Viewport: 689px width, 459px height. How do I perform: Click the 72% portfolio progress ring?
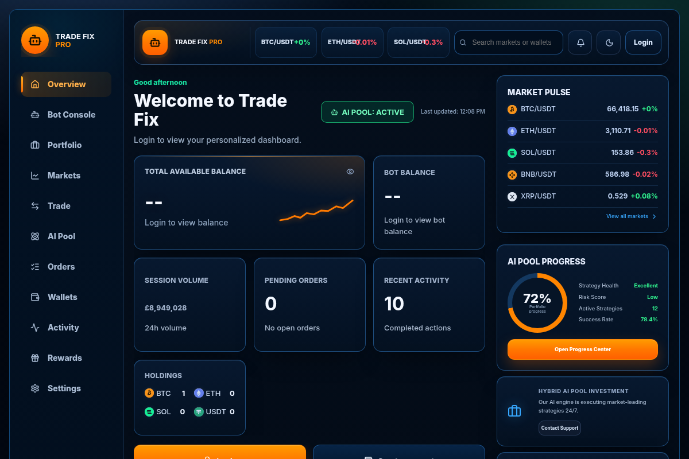click(537, 302)
